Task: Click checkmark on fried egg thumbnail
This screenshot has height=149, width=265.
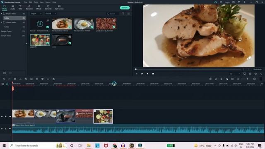Action: pos(92,27)
